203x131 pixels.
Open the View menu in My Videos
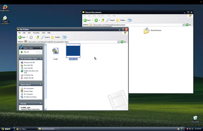pos(29,33)
